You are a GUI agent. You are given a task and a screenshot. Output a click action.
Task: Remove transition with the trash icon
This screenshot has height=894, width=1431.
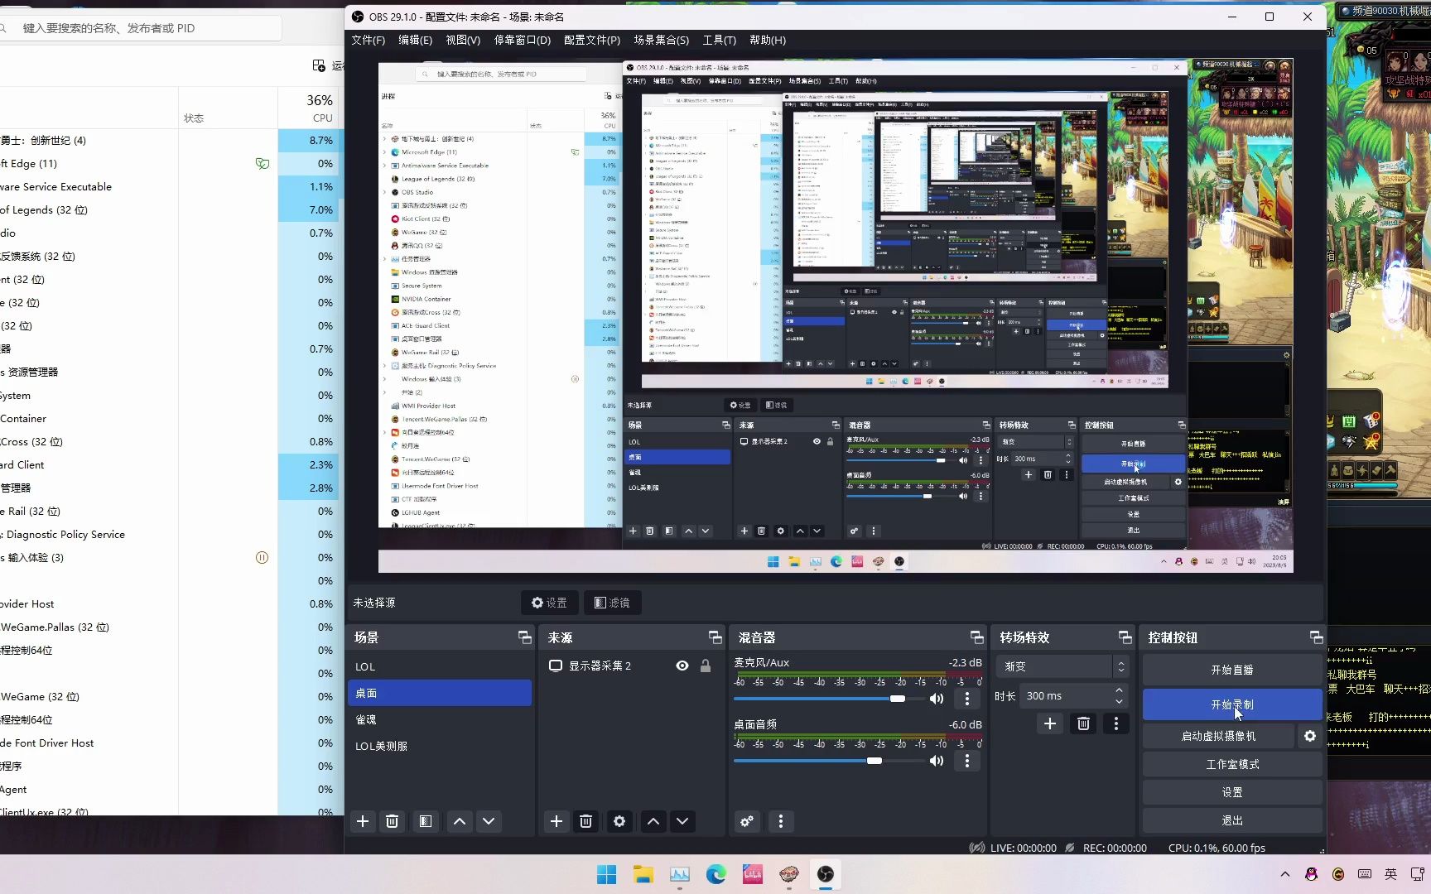1083,723
